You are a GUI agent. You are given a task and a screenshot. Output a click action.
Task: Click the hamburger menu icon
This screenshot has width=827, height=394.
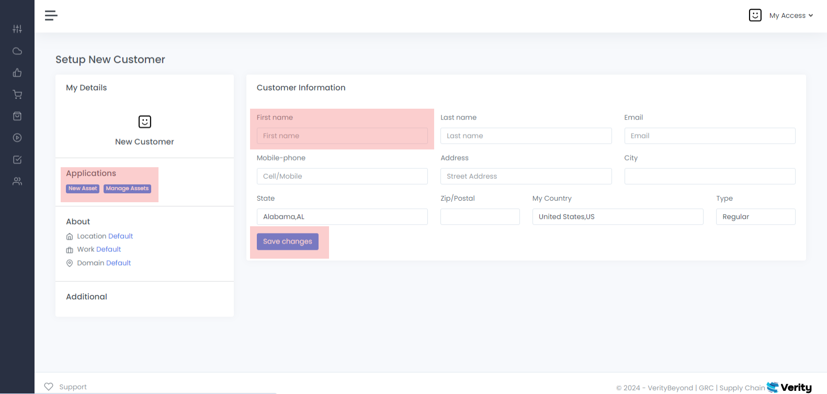pyautogui.click(x=51, y=16)
